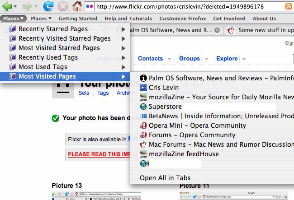Click the URL address field

click(189, 7)
